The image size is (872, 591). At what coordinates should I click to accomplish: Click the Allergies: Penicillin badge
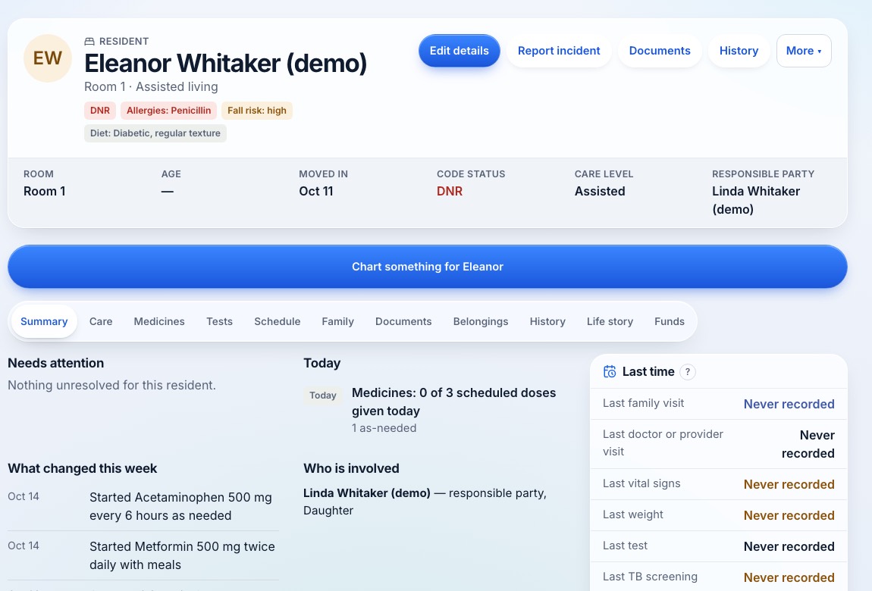coord(168,111)
